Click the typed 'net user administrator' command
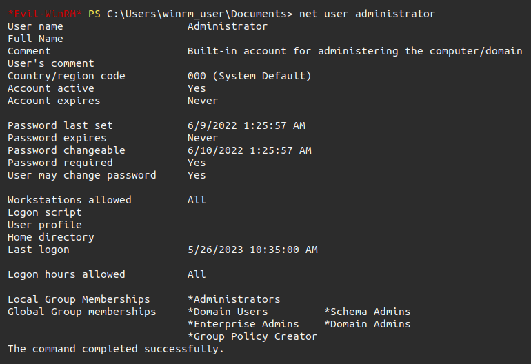The image size is (531, 364). click(x=367, y=14)
